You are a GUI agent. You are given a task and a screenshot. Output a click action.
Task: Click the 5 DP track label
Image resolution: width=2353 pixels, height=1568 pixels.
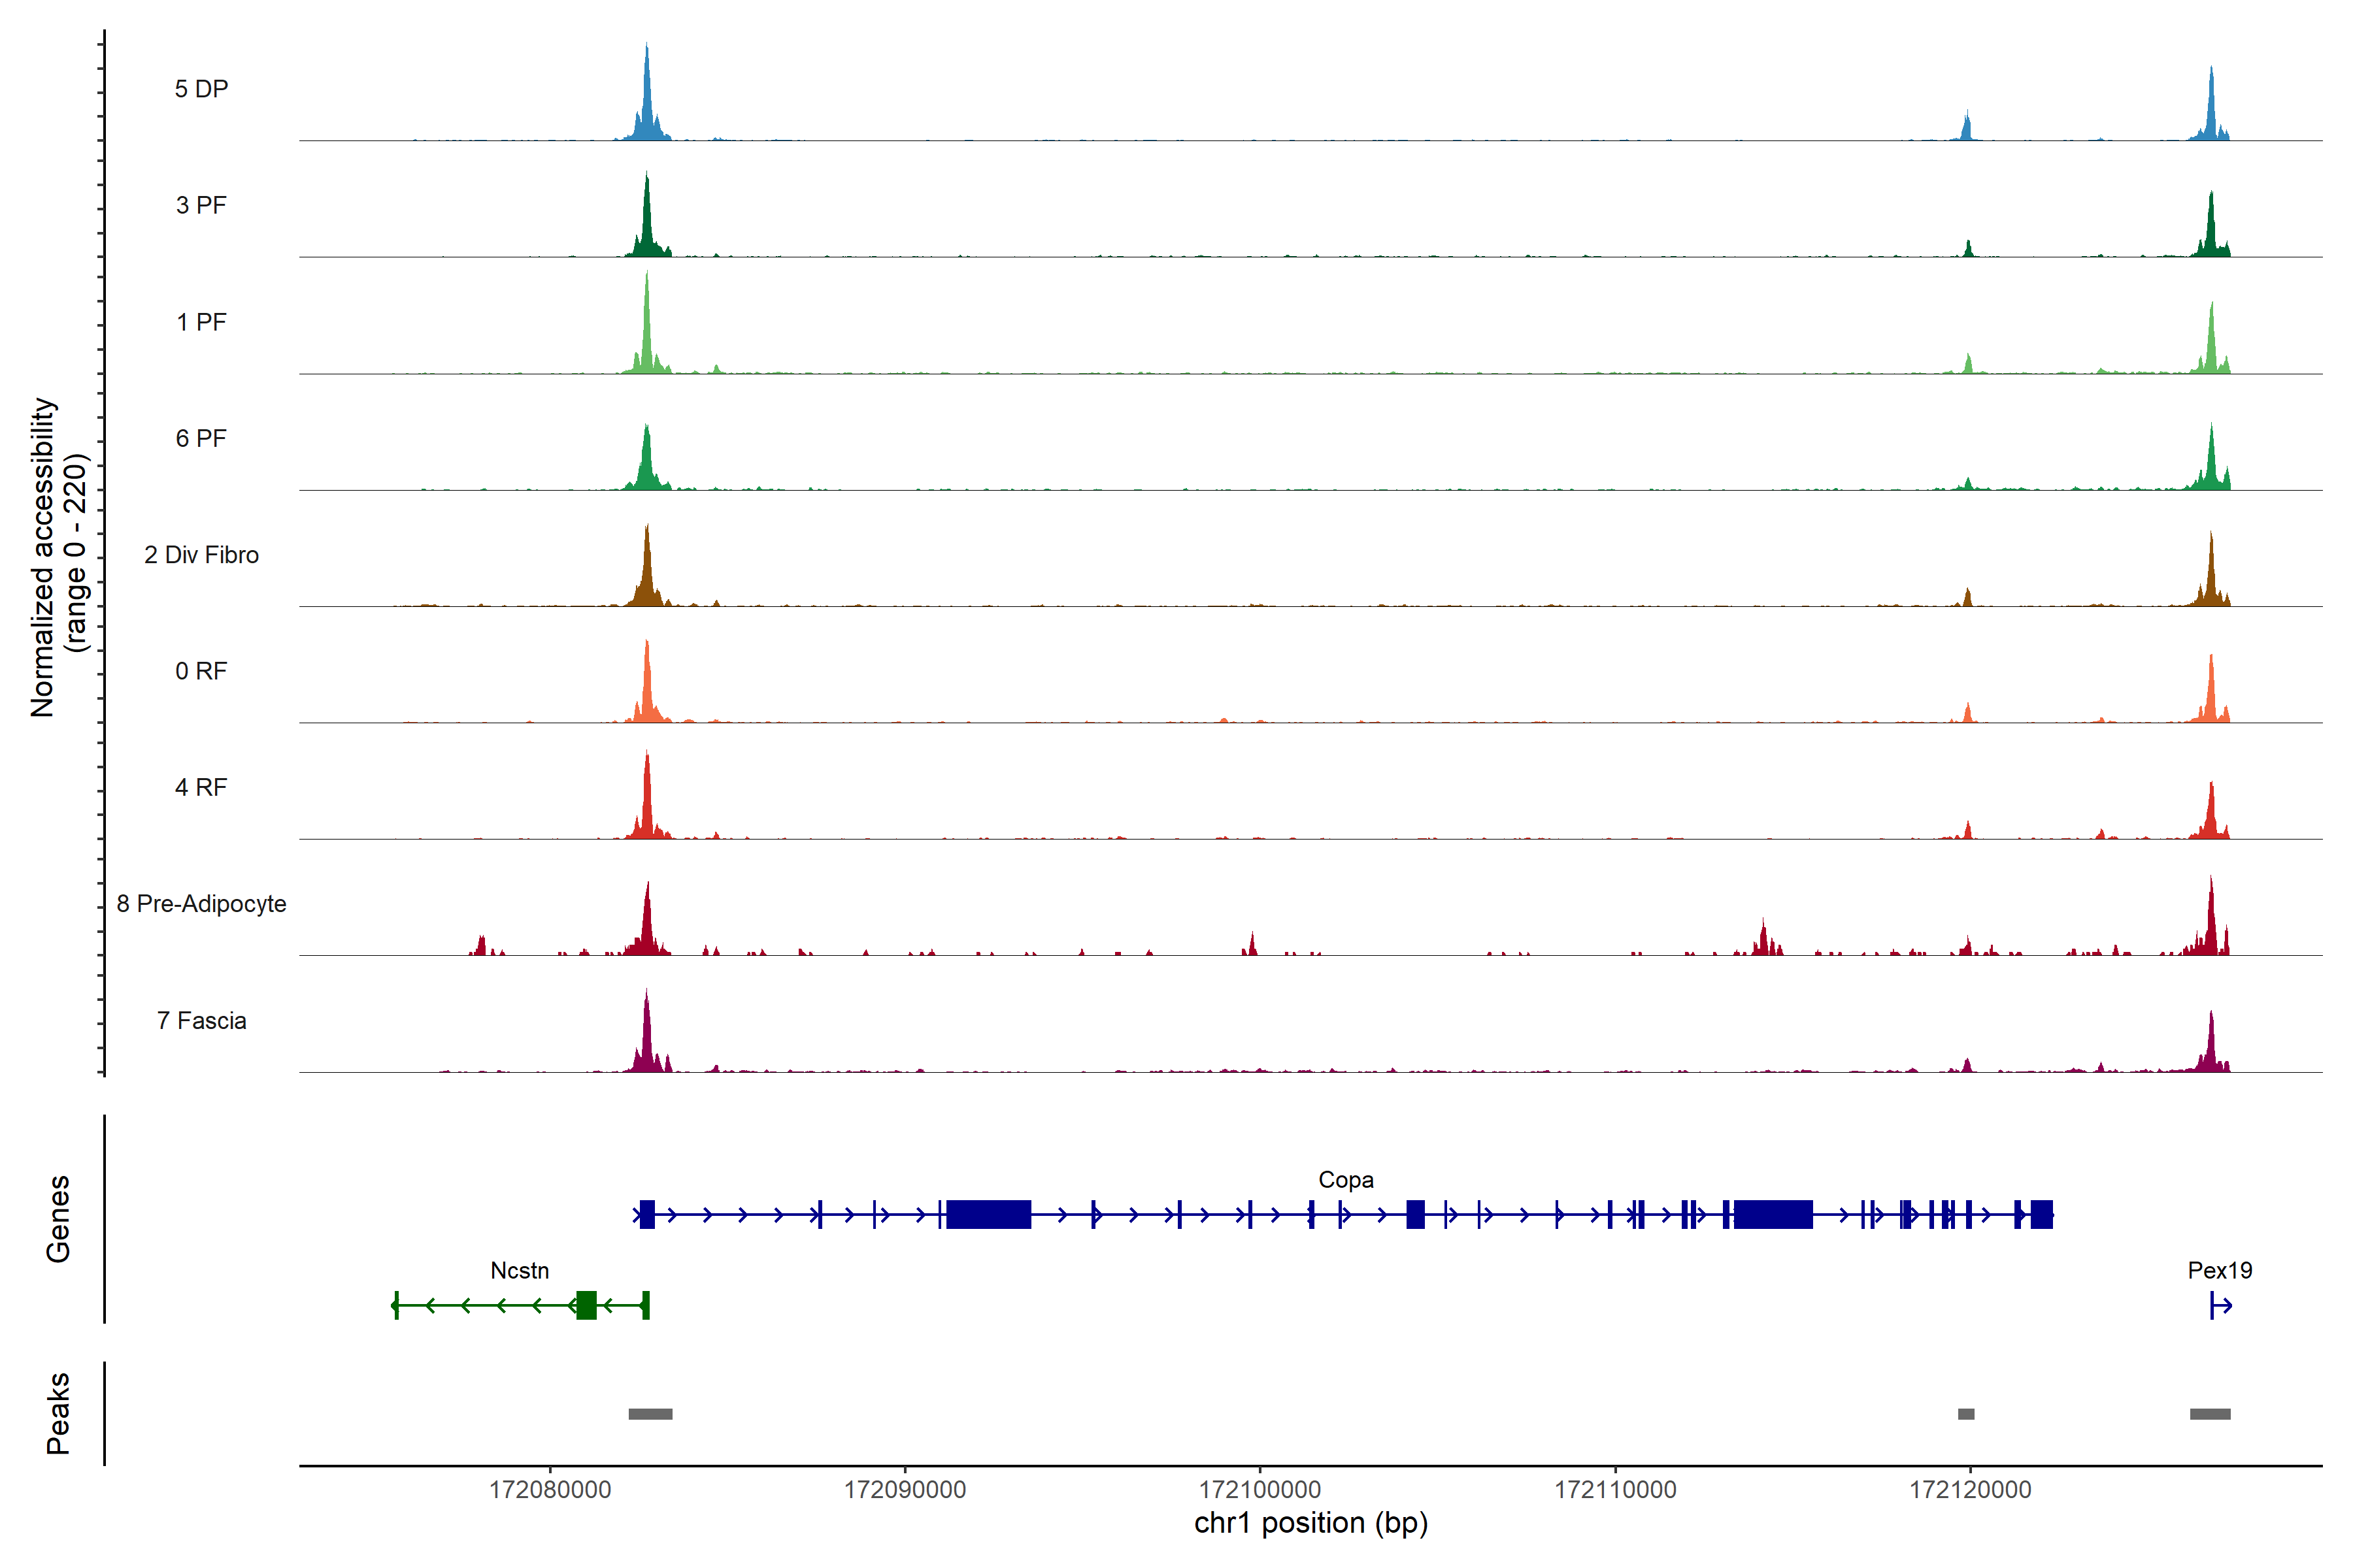click(x=201, y=89)
